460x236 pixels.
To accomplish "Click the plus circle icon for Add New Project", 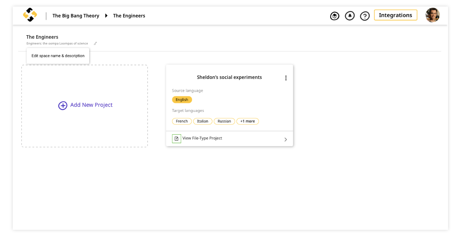I will [63, 106].
